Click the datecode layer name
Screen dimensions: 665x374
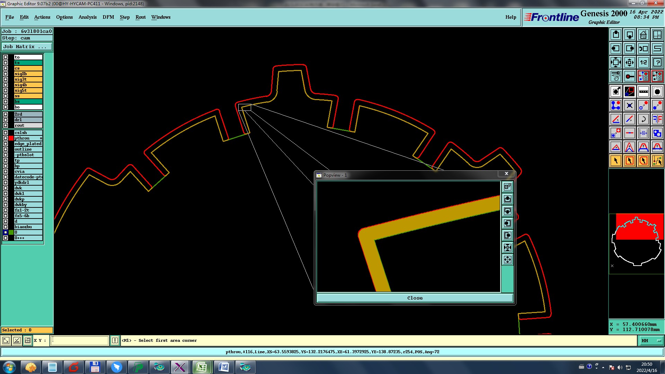click(28, 177)
